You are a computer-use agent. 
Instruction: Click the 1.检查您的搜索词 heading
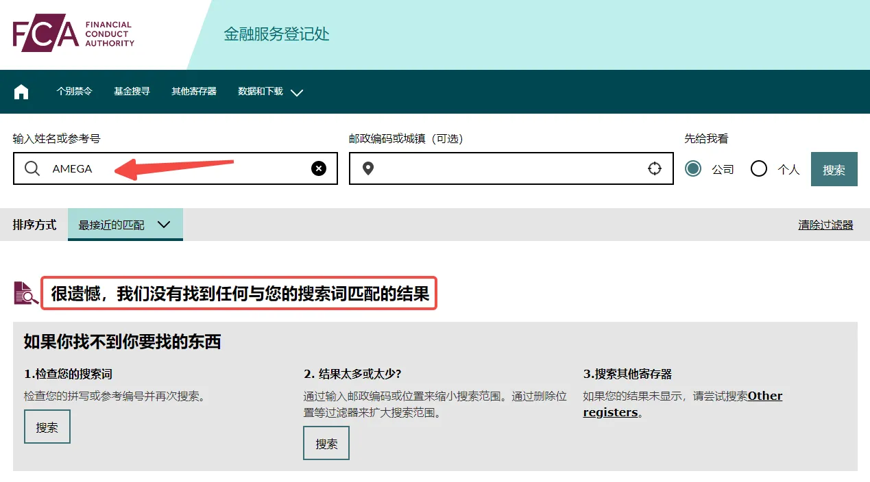[x=68, y=374]
